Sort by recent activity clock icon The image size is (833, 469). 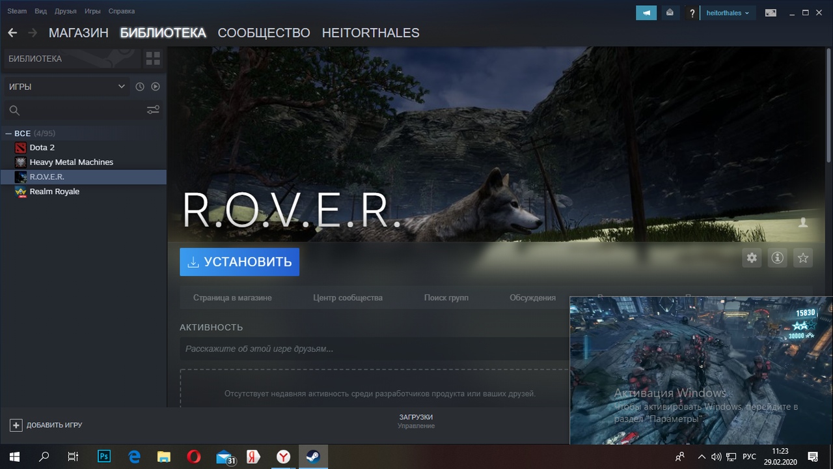139,87
